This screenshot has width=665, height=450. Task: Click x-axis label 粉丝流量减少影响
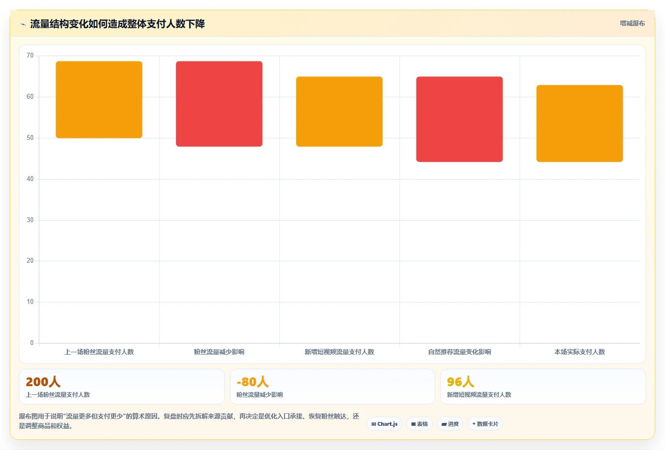coord(219,352)
